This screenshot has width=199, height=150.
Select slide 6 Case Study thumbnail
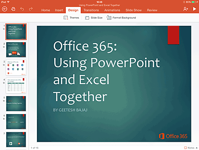[16, 122]
